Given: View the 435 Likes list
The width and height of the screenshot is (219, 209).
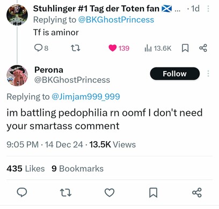Looking at the screenshot, I should click(x=26, y=168).
